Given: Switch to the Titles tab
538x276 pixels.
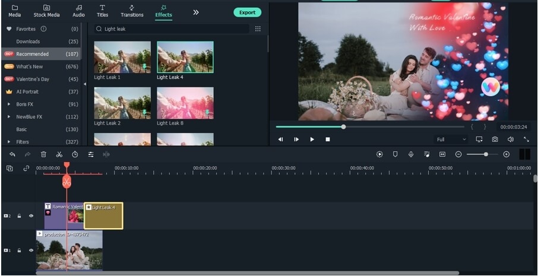Looking at the screenshot, I should coord(102,11).
